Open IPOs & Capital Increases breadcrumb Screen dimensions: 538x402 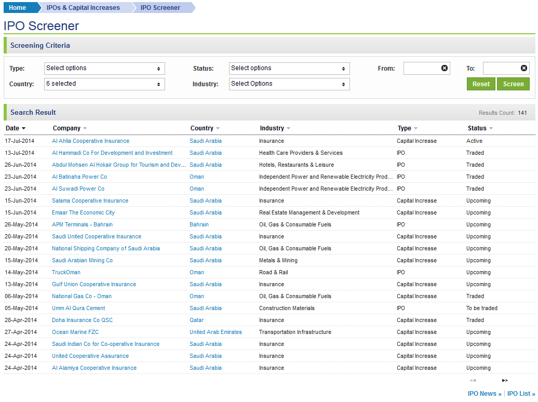(x=84, y=8)
